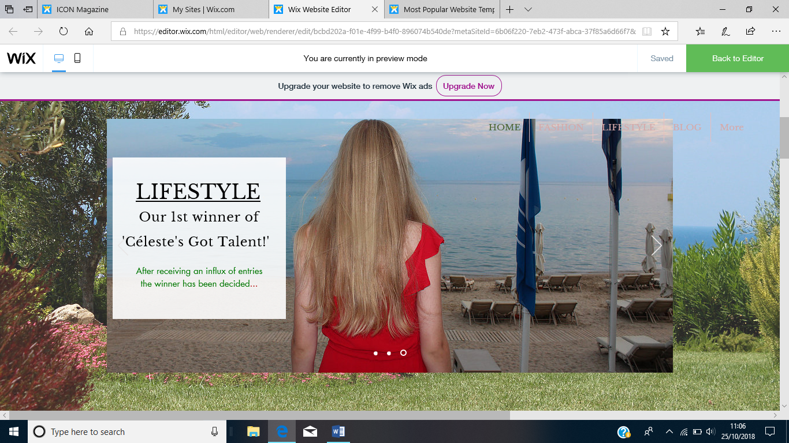Click the LIFESTYLE slide heading

coord(198,192)
